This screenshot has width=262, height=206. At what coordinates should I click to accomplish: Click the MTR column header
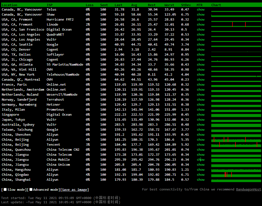(x=200, y=5)
